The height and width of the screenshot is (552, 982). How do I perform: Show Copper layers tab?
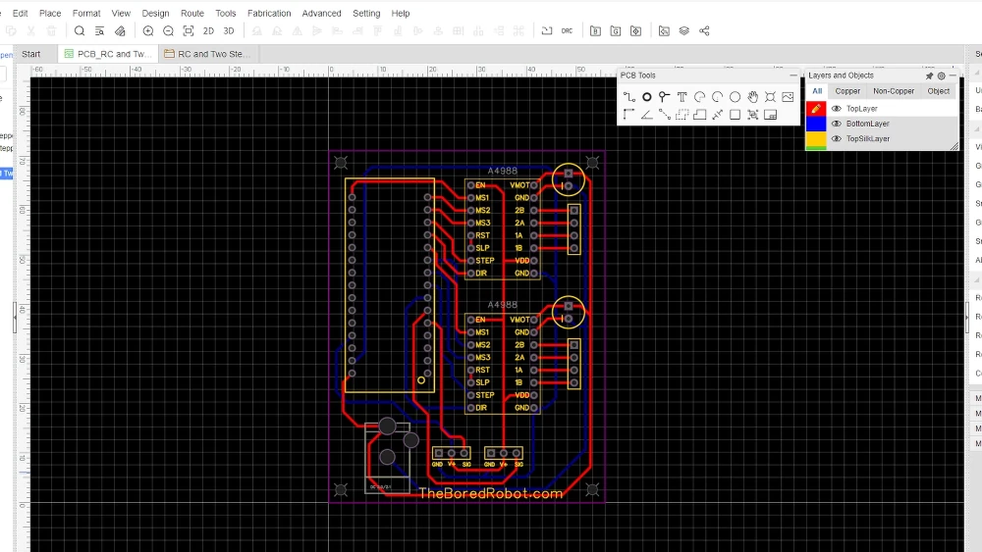[x=847, y=91]
